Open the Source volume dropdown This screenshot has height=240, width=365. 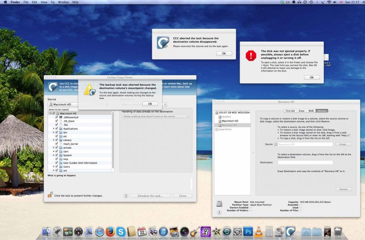pos(63,105)
